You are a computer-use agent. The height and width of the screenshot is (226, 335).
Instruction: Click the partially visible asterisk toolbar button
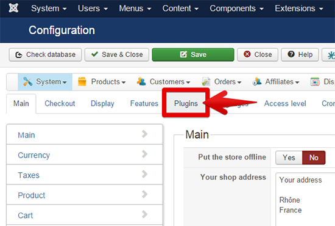coord(329,55)
